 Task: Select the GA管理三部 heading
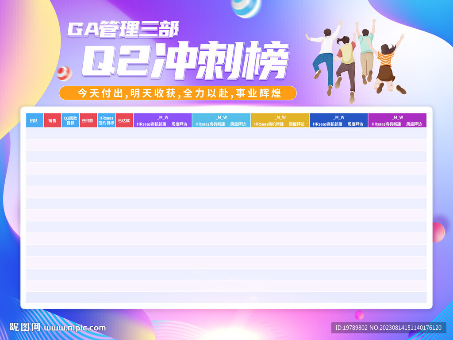click(x=123, y=29)
